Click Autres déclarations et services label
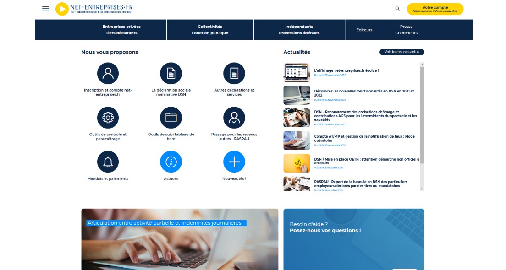 tap(234, 92)
